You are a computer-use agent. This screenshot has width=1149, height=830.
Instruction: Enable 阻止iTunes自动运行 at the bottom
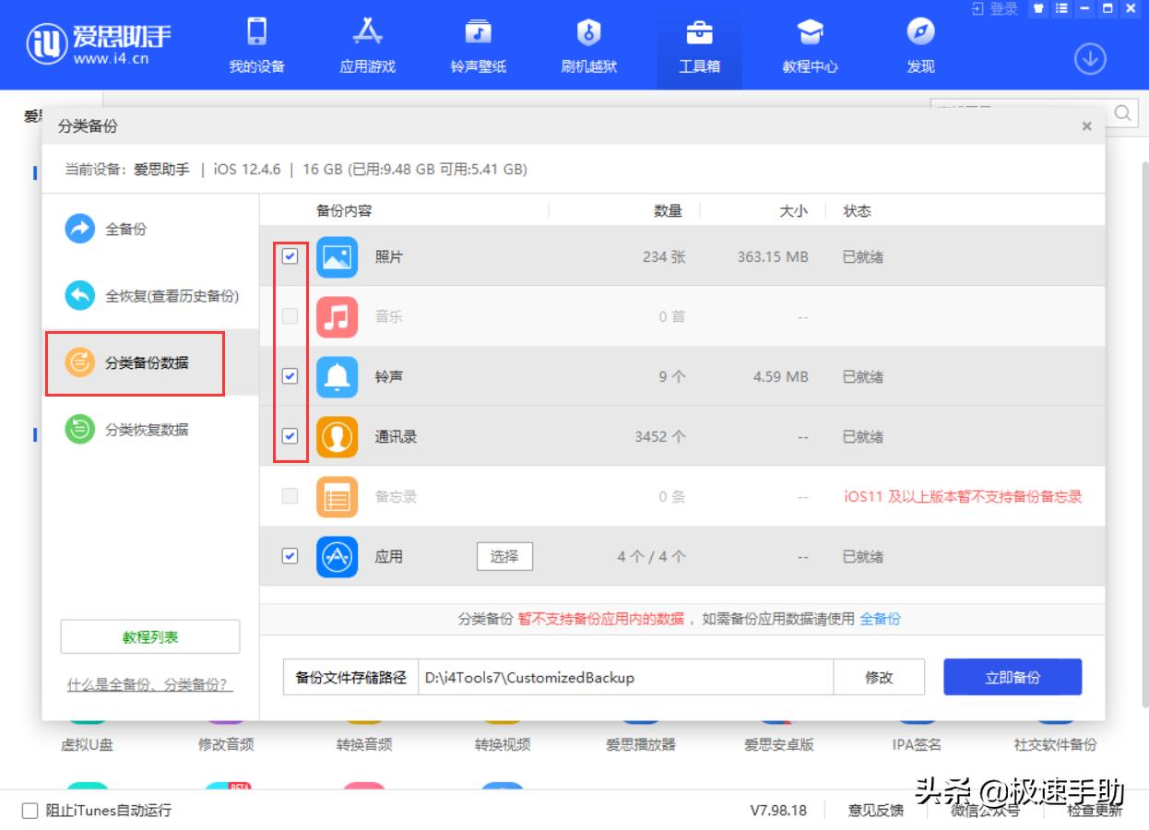(x=28, y=810)
